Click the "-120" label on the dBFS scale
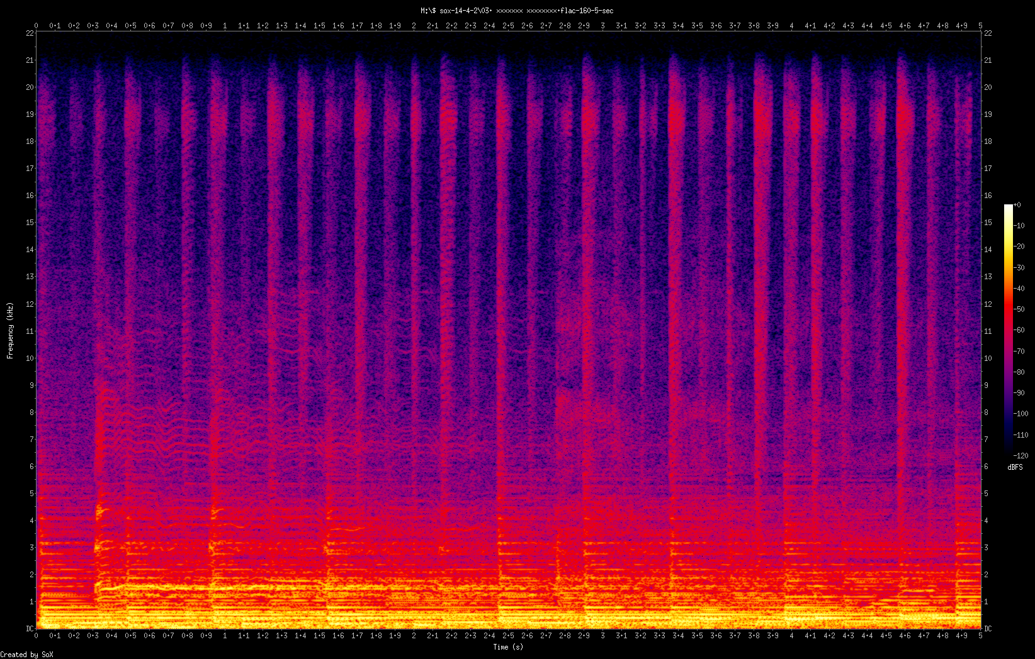 [1021, 455]
